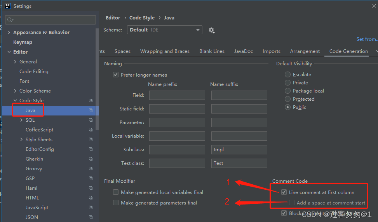Viewport: 378px width, 222px height.
Task: Open Groovy code style
Action: tap(34, 169)
